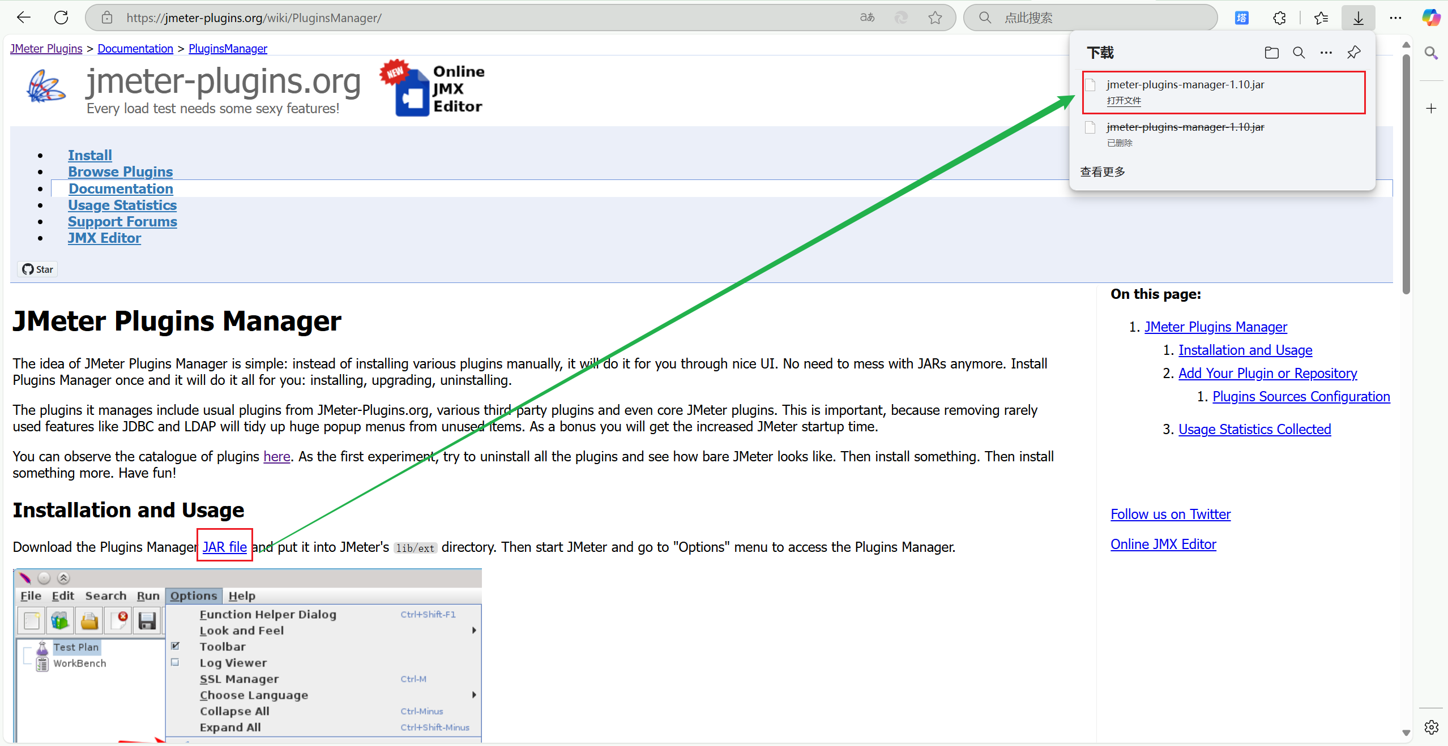Add sidebar app with plus button
The image size is (1448, 746).
(1431, 108)
